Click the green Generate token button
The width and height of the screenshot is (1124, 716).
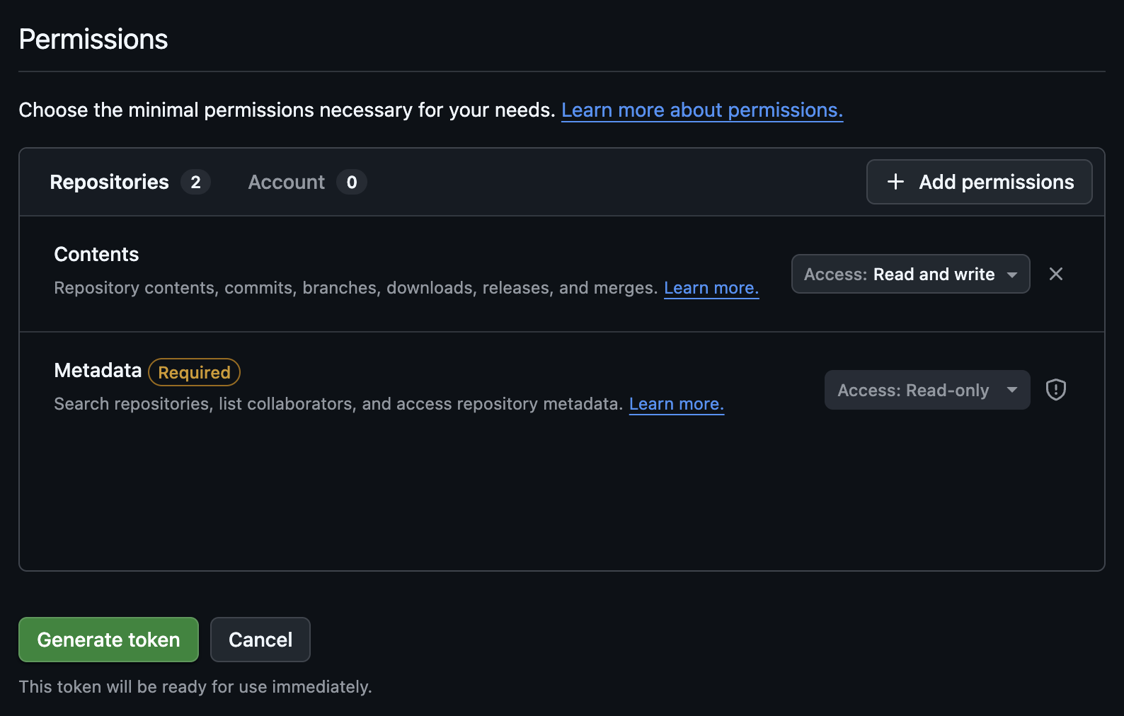coord(108,640)
